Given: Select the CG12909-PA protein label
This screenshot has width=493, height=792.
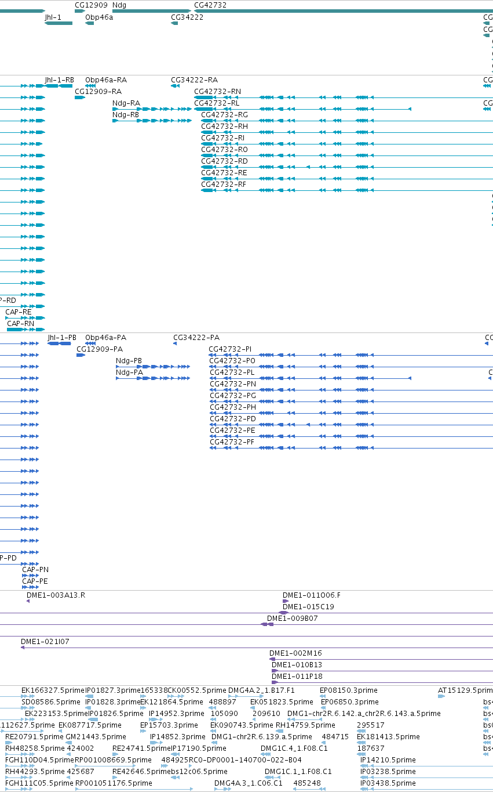Looking at the screenshot, I should point(100,349).
